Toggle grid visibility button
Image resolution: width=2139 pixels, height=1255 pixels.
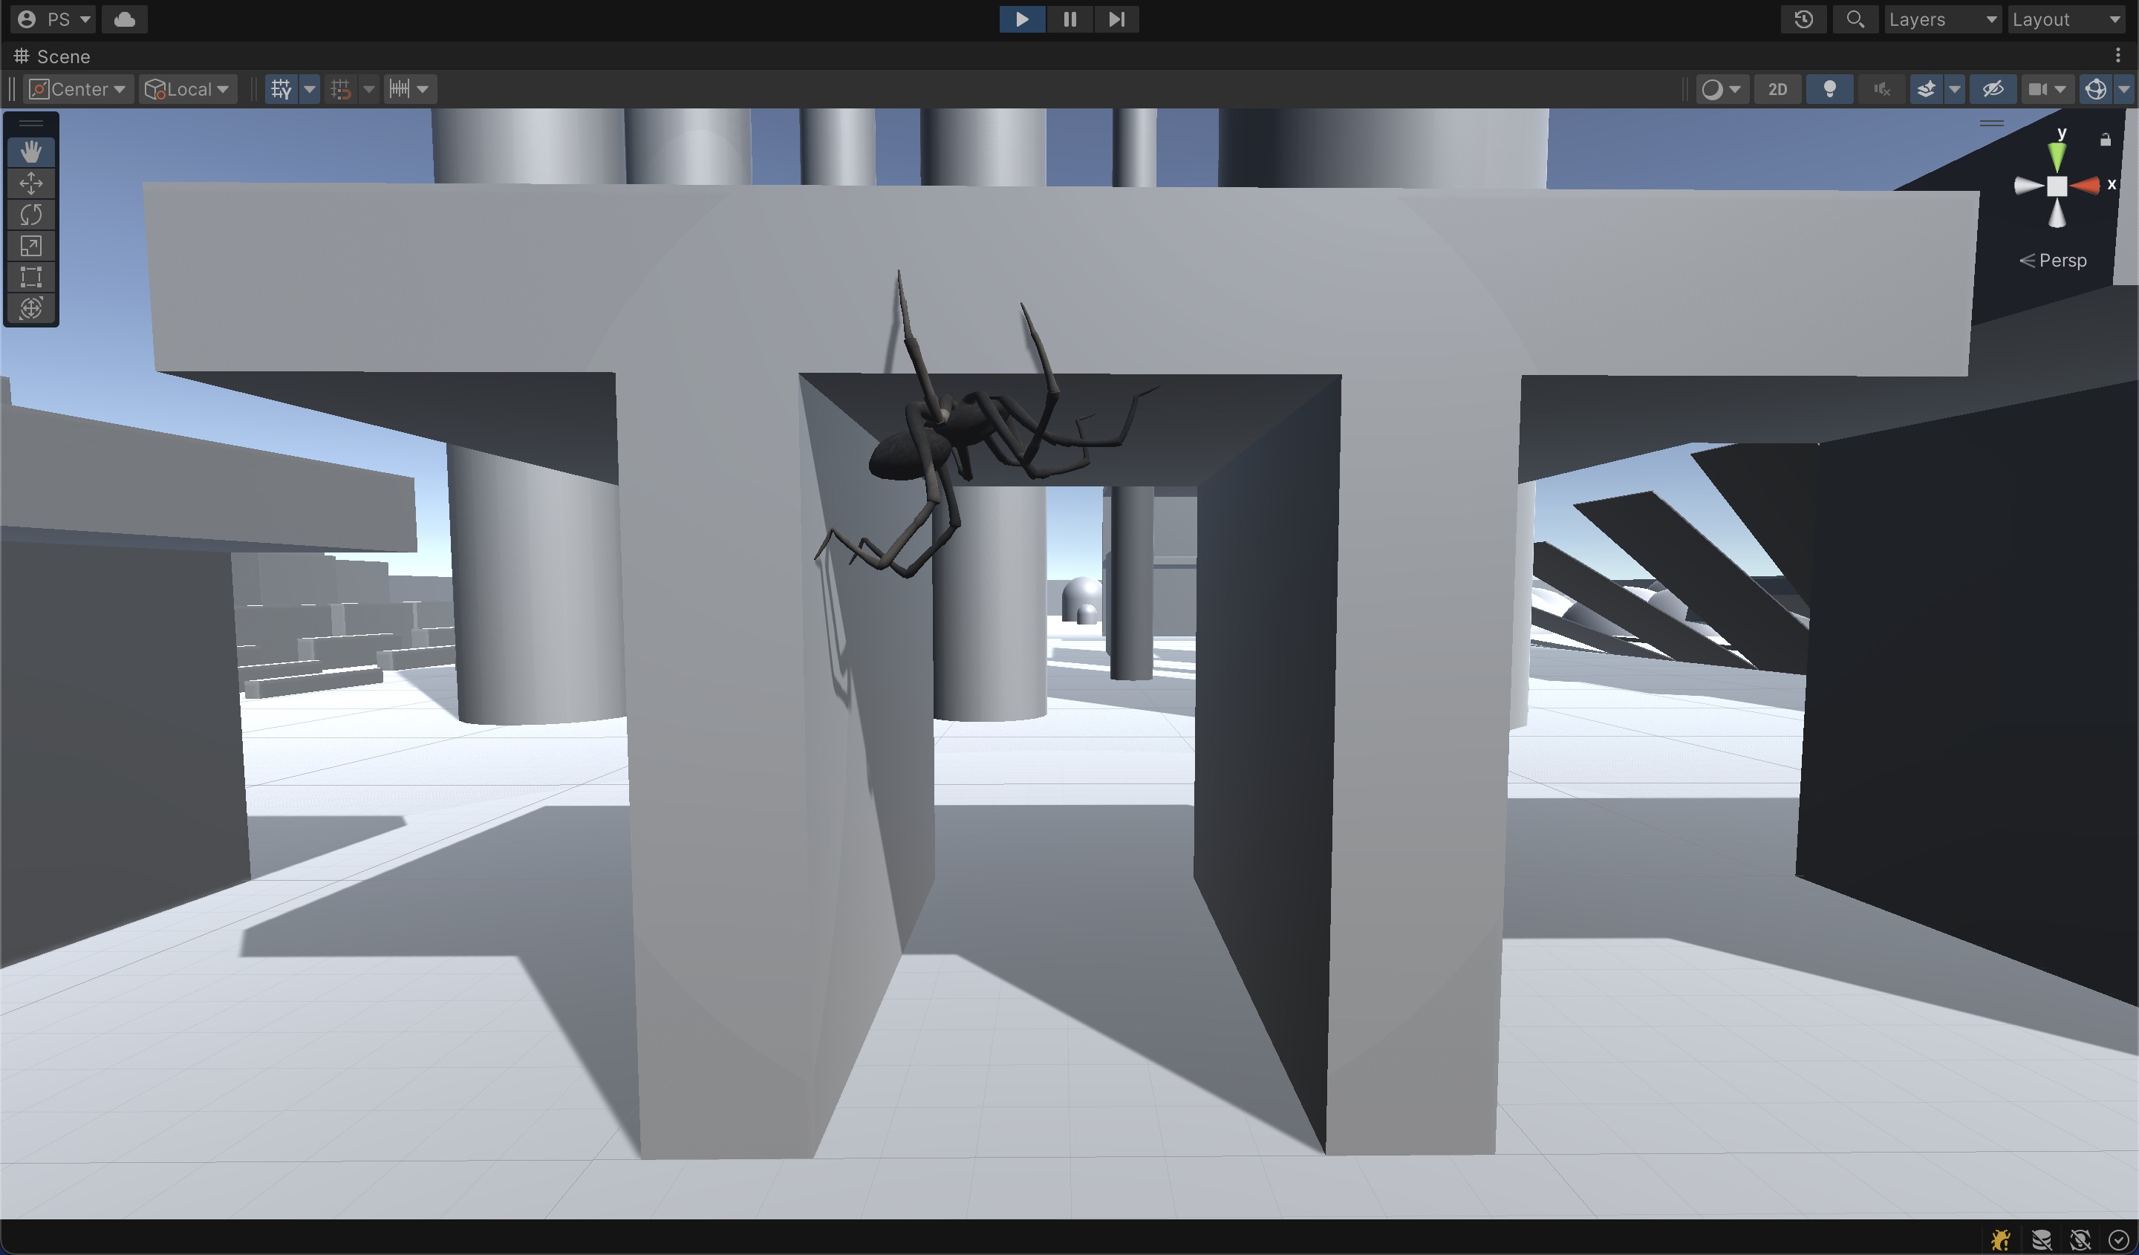[x=281, y=89]
